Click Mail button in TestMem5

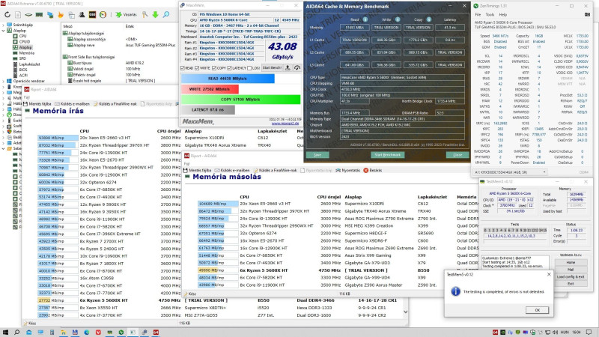click(x=571, y=270)
